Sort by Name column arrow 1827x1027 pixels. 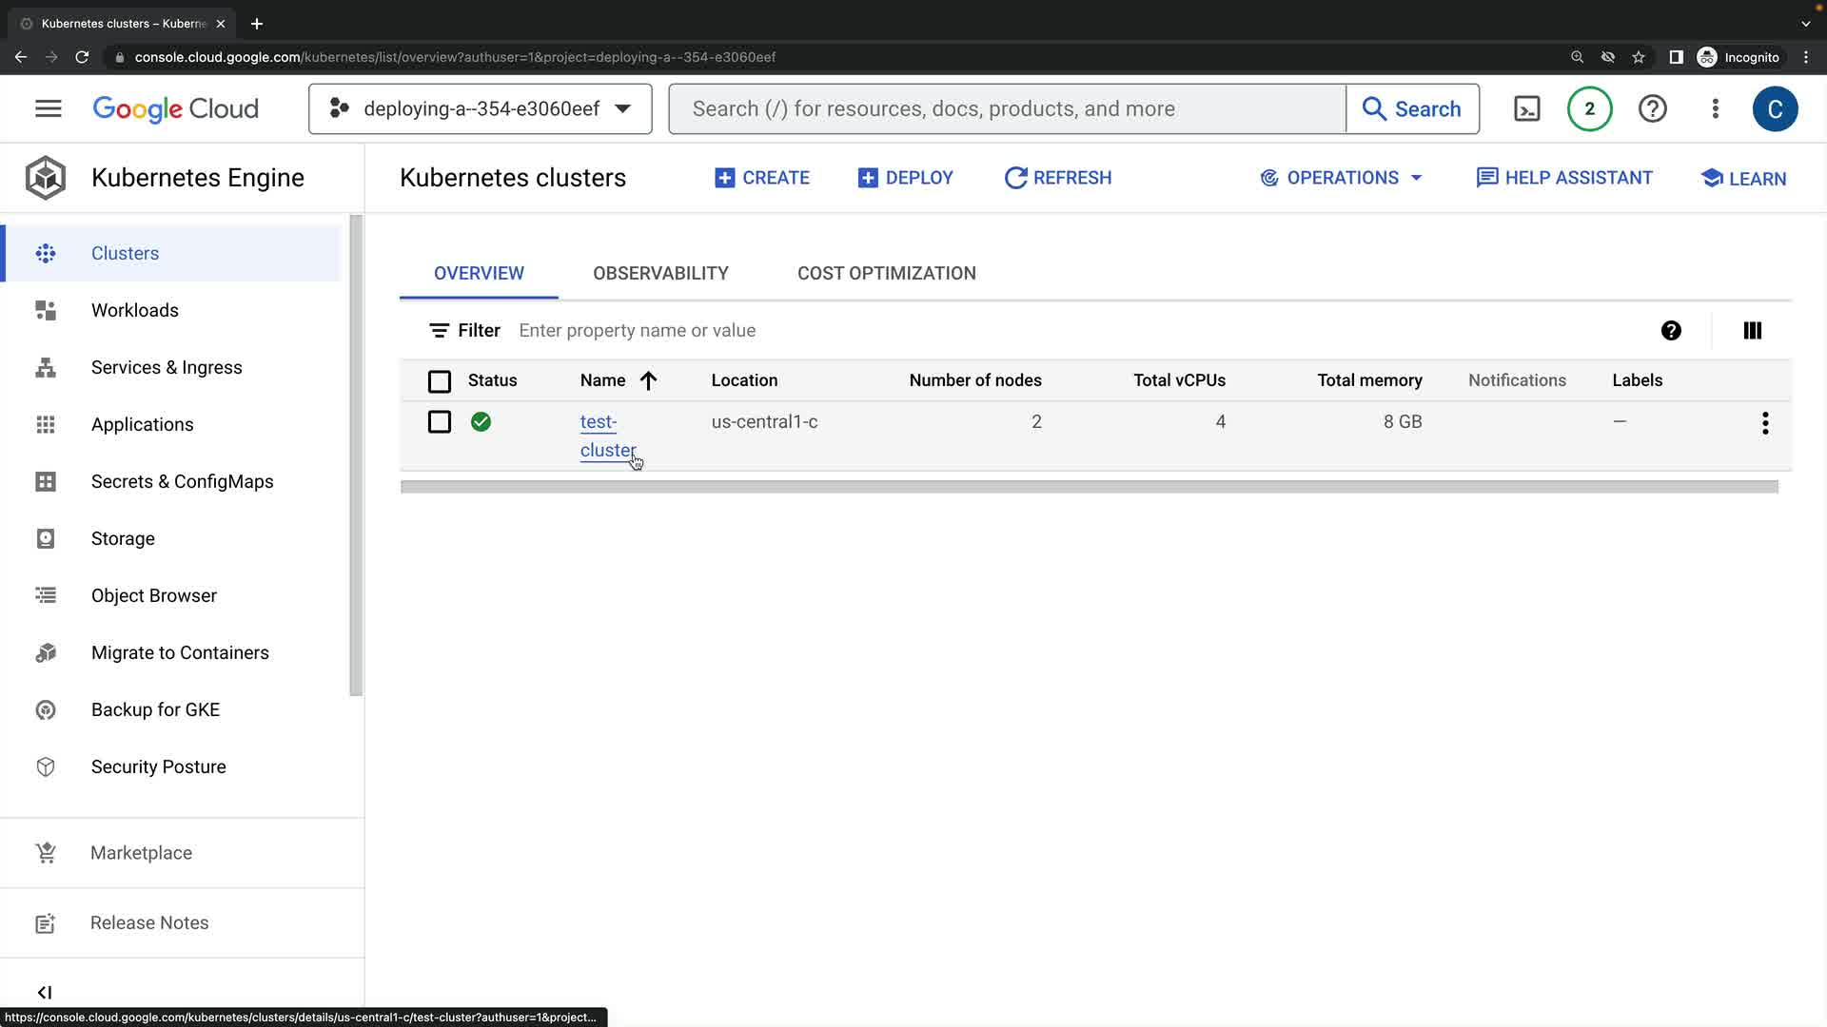click(x=648, y=380)
